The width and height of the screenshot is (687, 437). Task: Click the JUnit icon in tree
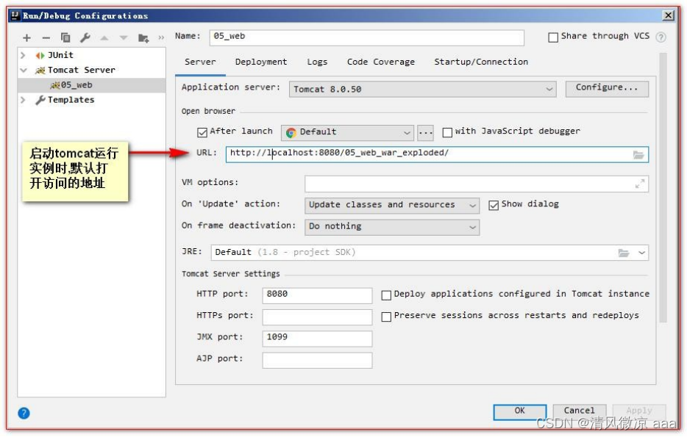pyautogui.click(x=40, y=56)
